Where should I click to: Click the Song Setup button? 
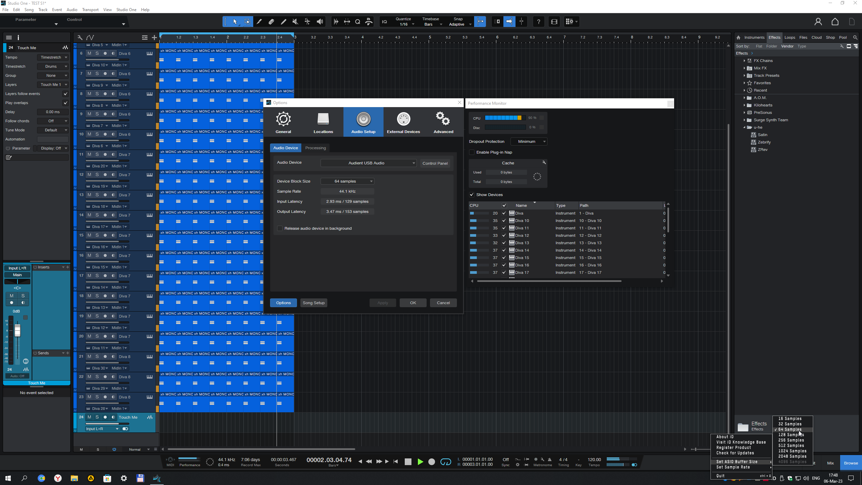pyautogui.click(x=313, y=303)
